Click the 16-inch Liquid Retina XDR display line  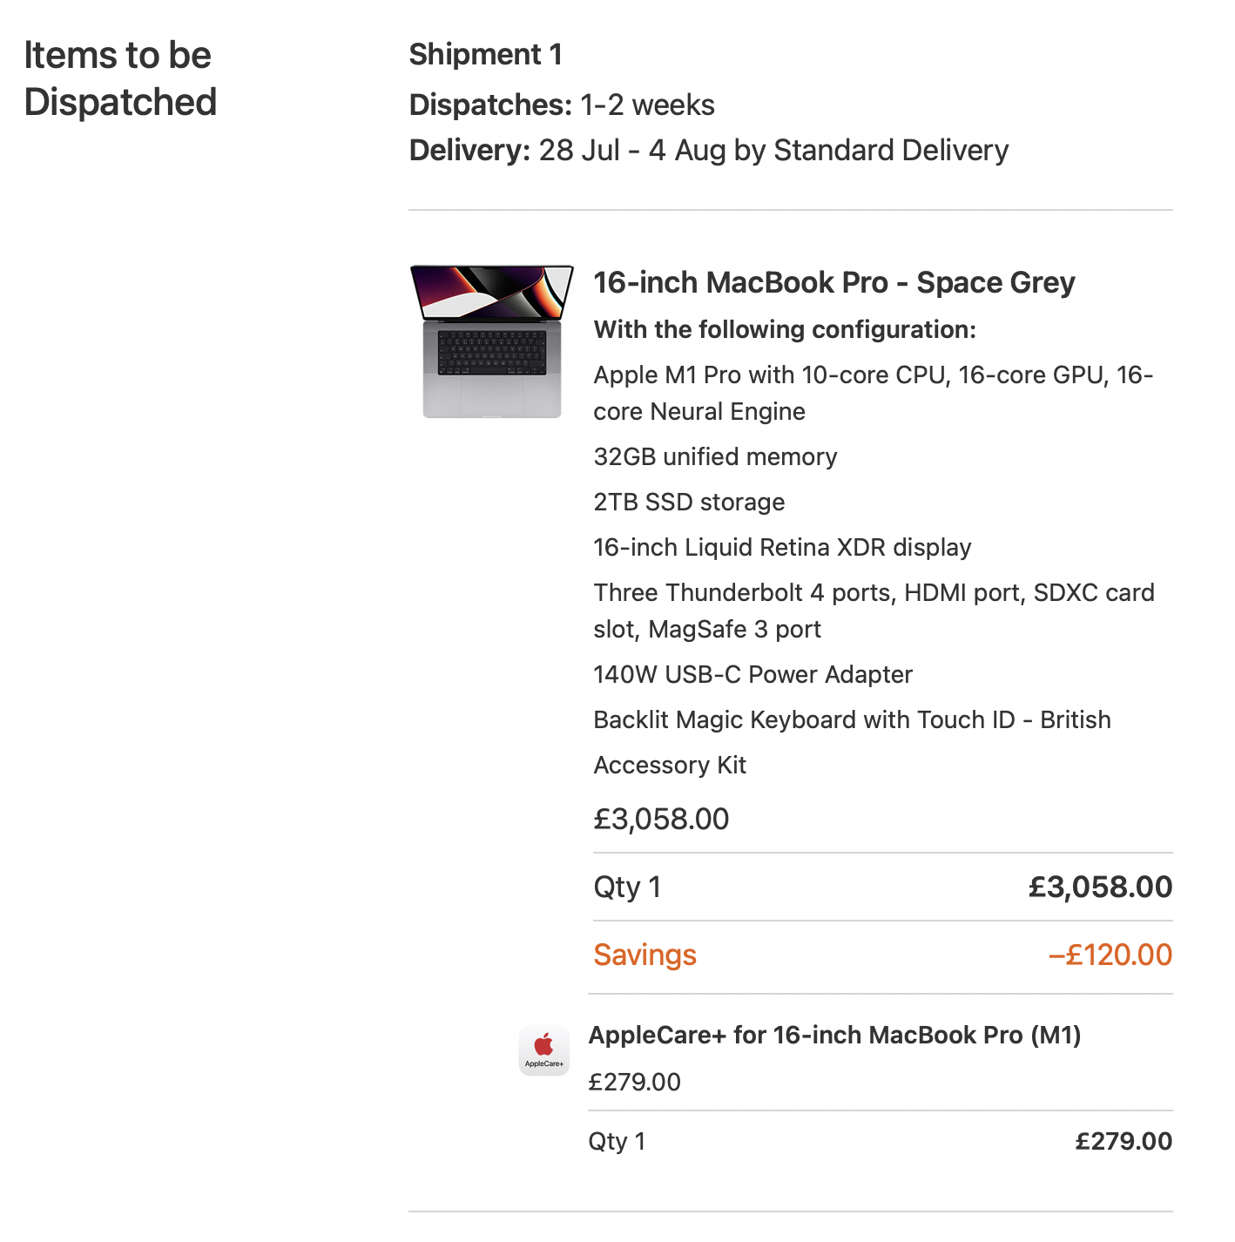click(782, 547)
